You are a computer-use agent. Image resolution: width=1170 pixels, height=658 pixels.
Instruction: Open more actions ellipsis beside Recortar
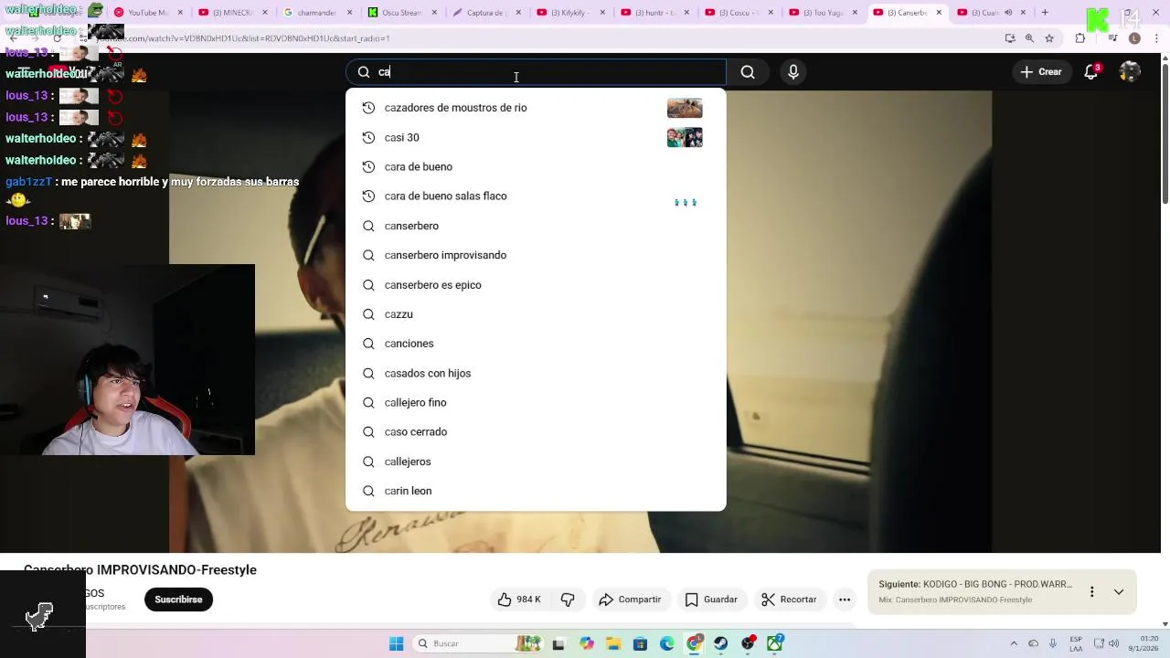[x=845, y=600]
